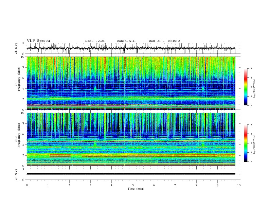The height and width of the screenshot is (208, 269).
Task: Click the "station=ATH" header label
Action: click(x=126, y=41)
